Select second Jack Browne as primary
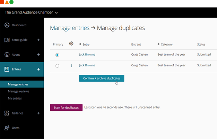This screenshot has width=217, height=139. pos(57,66)
